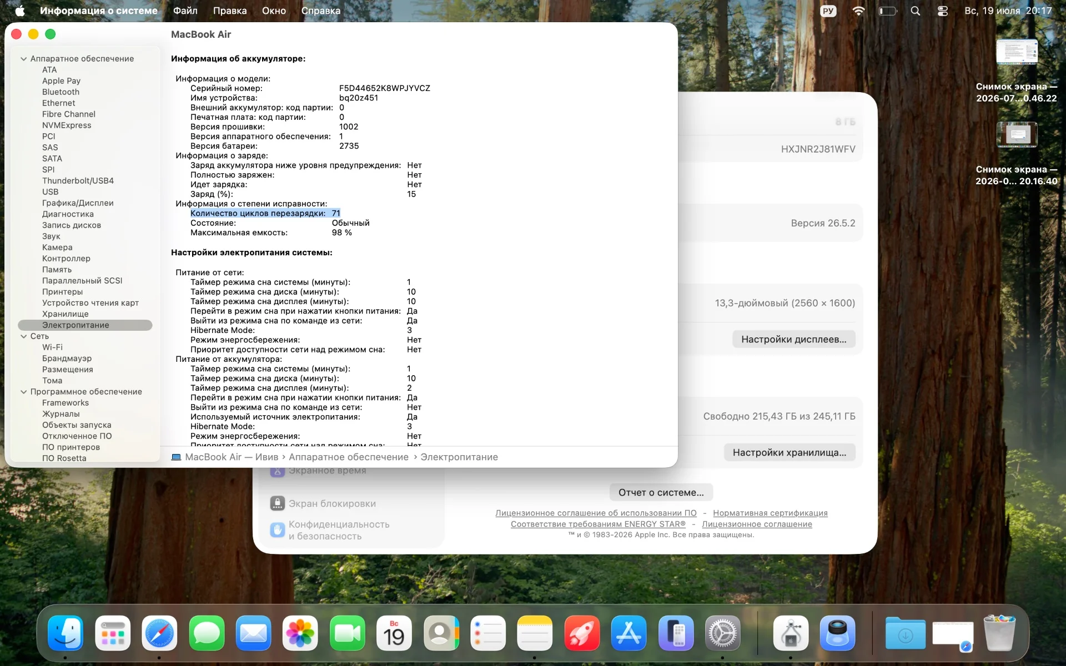Open Control Center in menu bar
Screen dimensions: 1066x666
pos(943,11)
